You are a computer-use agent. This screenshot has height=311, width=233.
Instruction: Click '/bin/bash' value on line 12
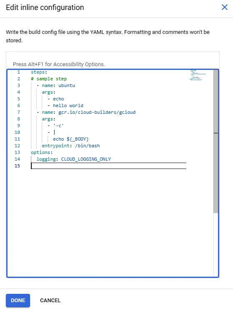87,146
